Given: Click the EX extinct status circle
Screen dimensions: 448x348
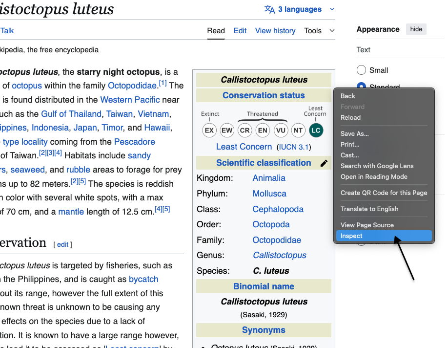Looking at the screenshot, I should (x=209, y=130).
